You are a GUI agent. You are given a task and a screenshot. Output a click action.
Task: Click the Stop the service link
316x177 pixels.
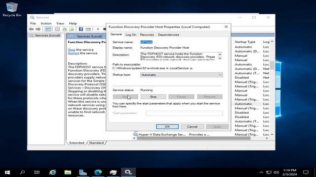[x=71, y=50]
